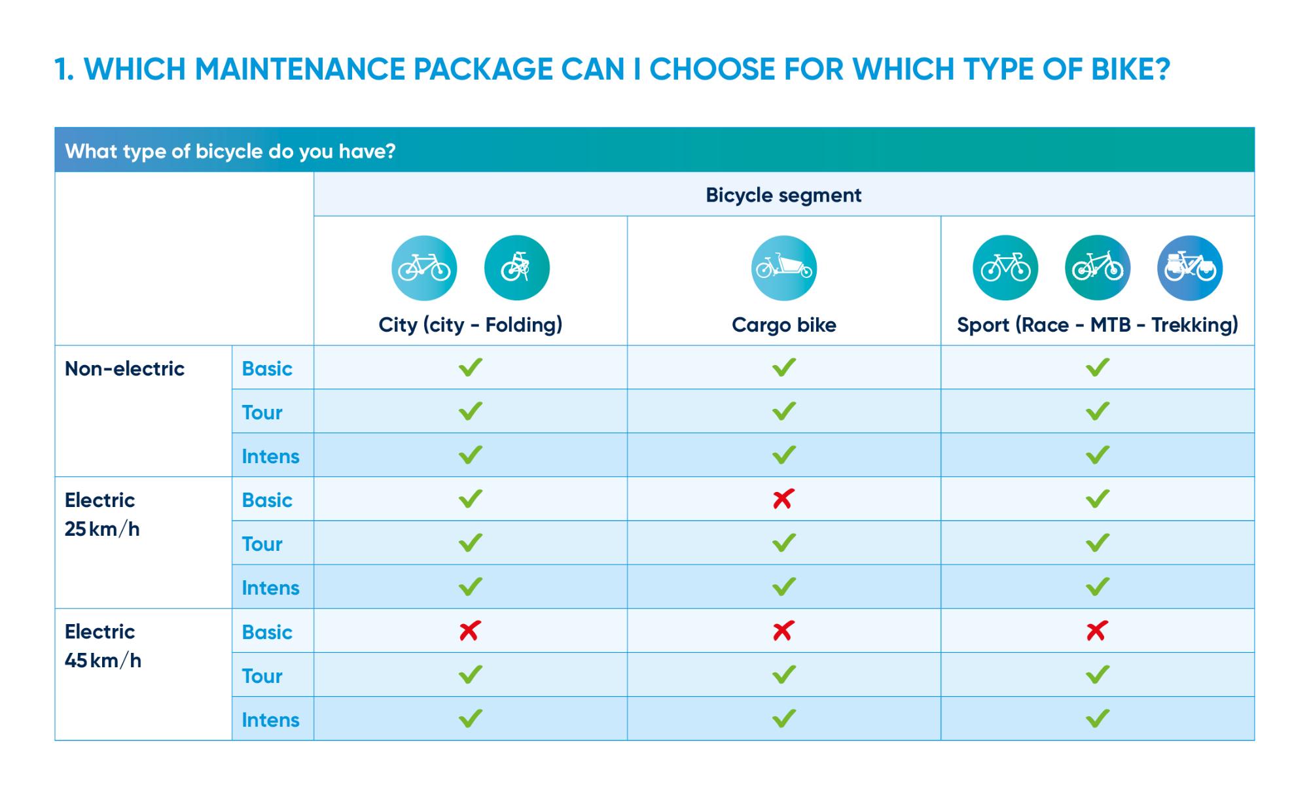
Task: Click red cross for Electric 25 km/h Basic Cargo
Action: [x=783, y=499]
